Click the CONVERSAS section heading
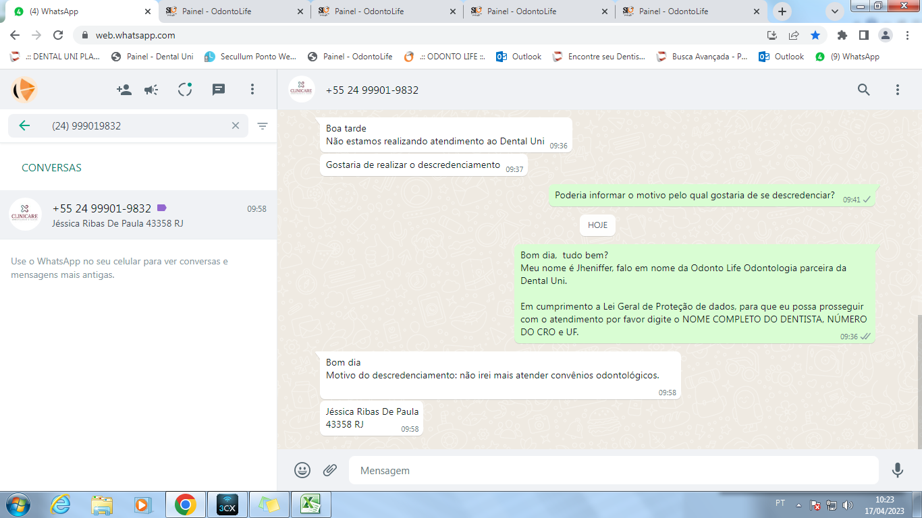Viewport: 922px width, 518px height. [51, 168]
